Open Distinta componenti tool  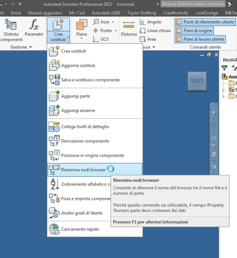(x=11, y=30)
